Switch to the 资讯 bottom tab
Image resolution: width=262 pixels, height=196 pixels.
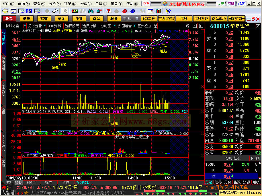click(247, 182)
